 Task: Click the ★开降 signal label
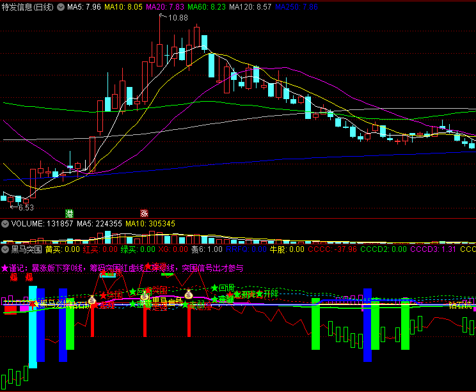[x=267, y=294]
